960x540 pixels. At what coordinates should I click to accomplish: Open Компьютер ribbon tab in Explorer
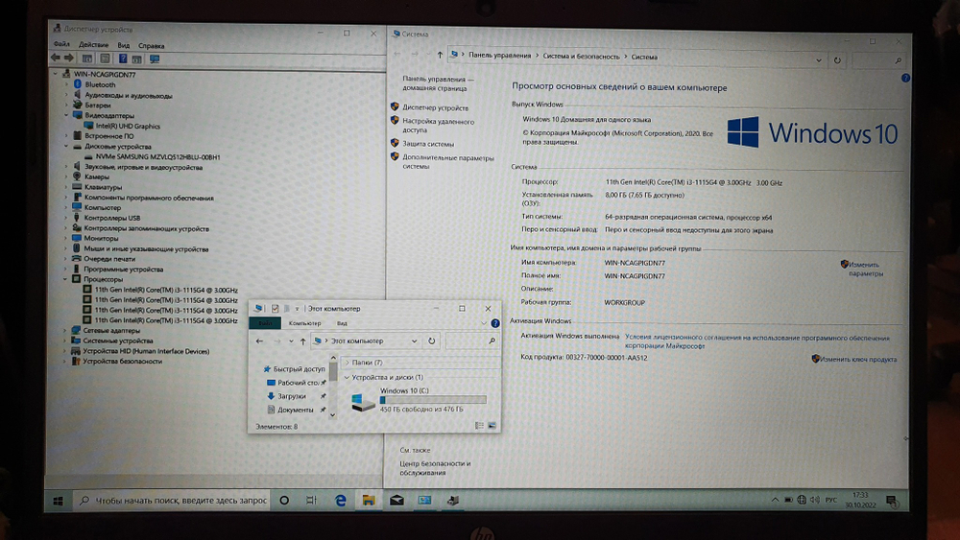304,323
